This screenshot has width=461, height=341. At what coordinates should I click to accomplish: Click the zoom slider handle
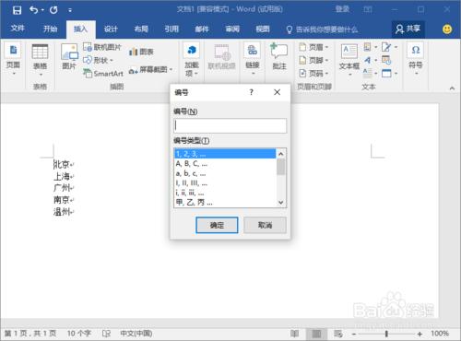point(386,334)
